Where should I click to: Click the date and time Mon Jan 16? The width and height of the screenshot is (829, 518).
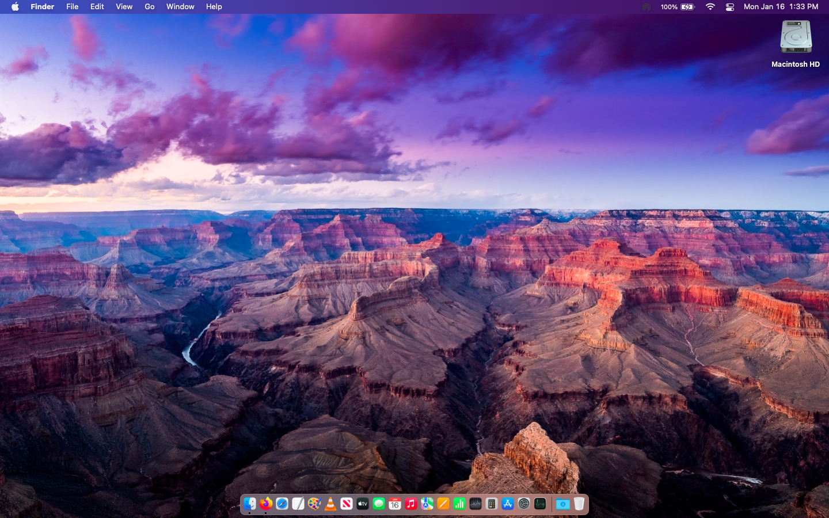click(781, 7)
